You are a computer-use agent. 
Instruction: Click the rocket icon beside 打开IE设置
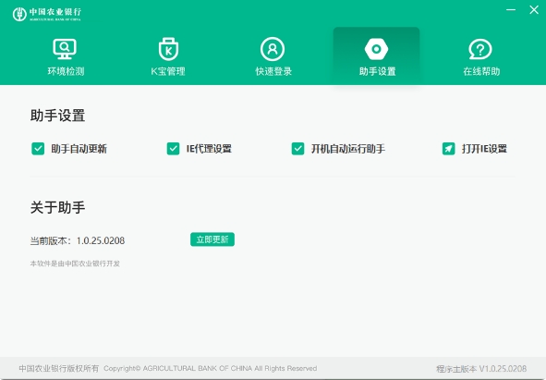(x=448, y=149)
